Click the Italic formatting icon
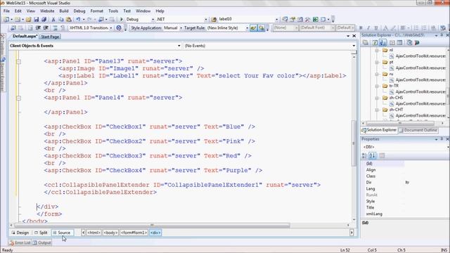This screenshot has height=253, width=450. coord(368,28)
